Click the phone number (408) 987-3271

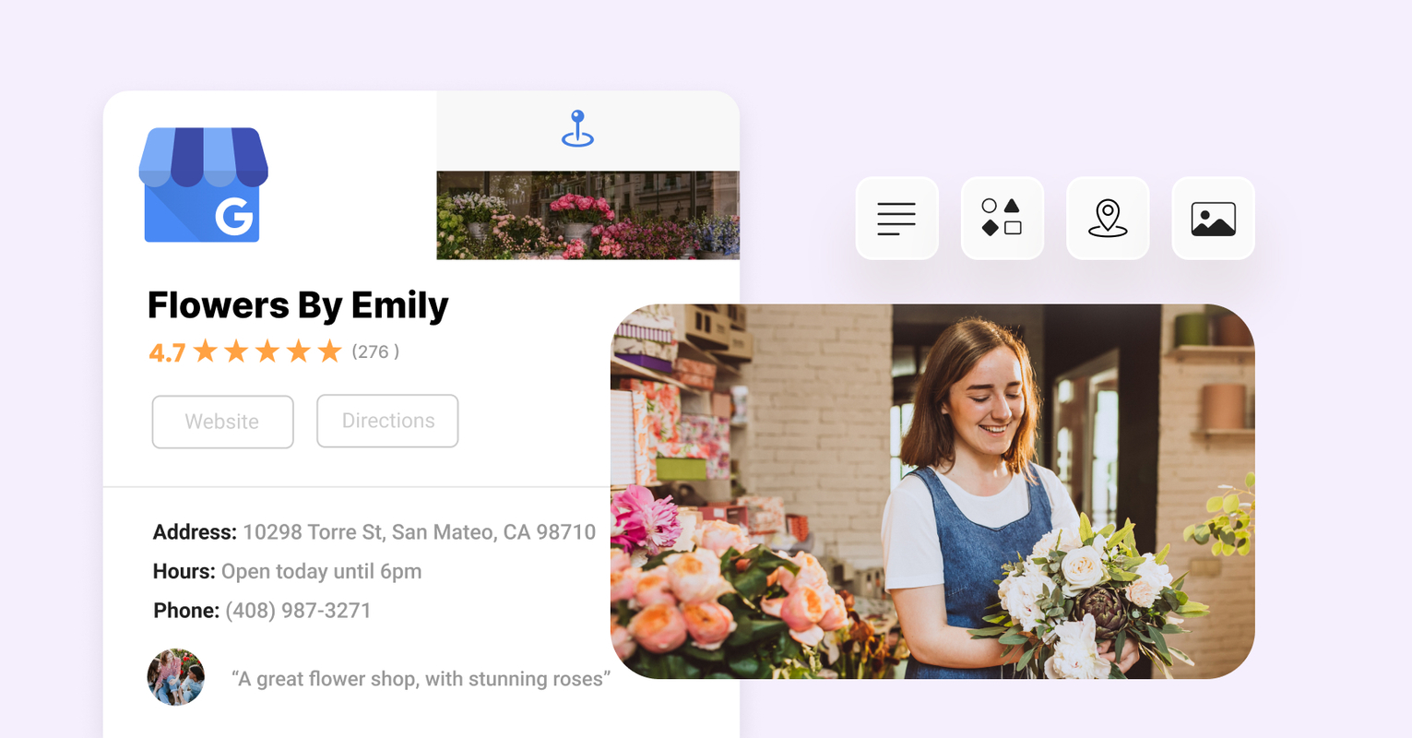point(297,610)
